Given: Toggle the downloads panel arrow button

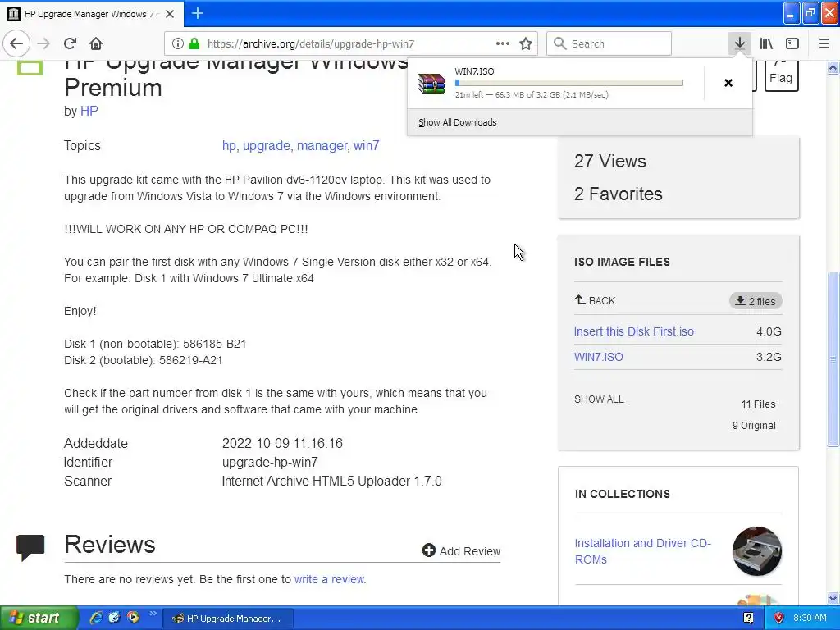Looking at the screenshot, I should 740,43.
